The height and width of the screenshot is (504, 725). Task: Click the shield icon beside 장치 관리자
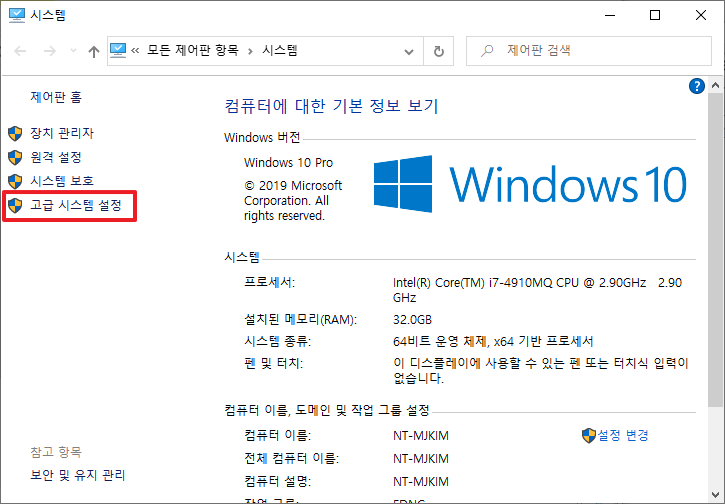coord(14,133)
